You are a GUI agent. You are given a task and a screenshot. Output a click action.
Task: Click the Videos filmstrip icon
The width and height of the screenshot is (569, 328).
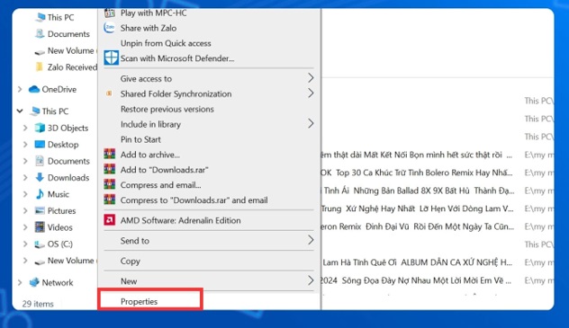coord(40,227)
